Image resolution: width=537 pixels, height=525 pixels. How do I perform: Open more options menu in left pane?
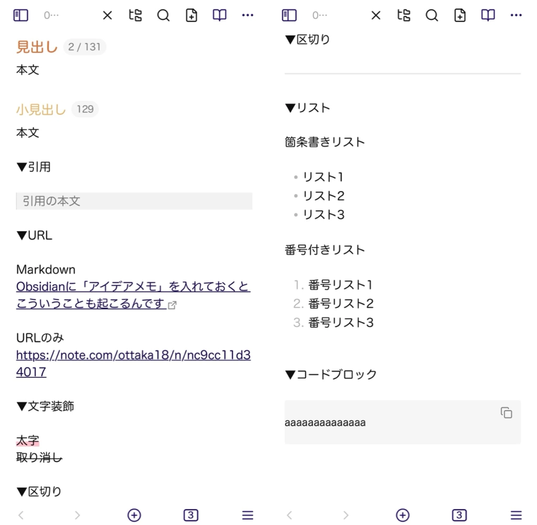pos(248,15)
